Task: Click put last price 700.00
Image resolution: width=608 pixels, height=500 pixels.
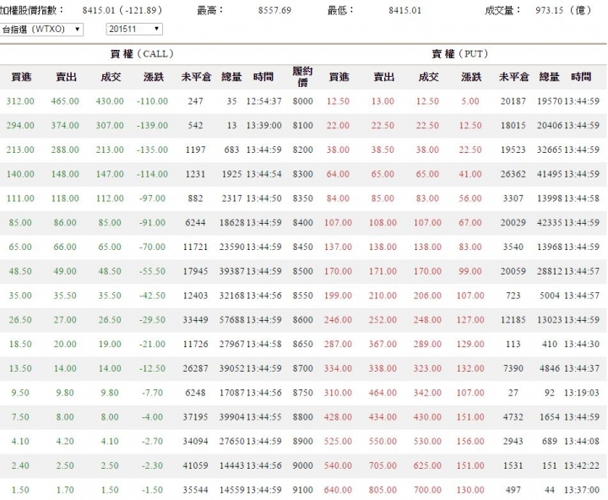Action: pos(427,490)
